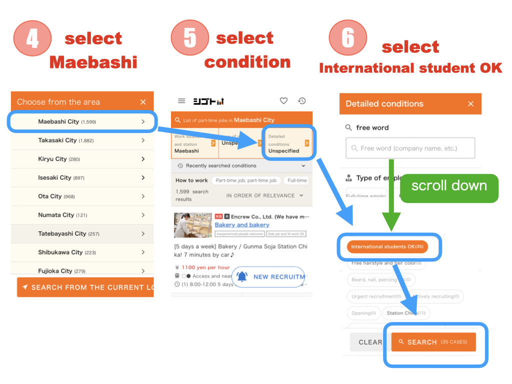Open the hamburger menu icon

(181, 101)
